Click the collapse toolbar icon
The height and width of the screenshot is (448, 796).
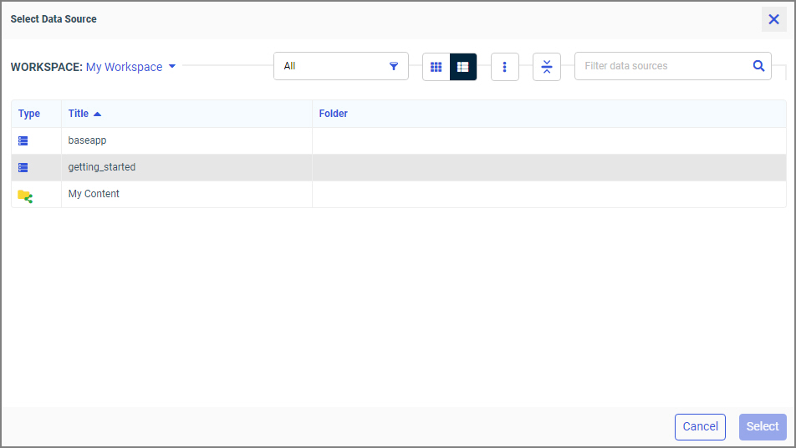(547, 67)
